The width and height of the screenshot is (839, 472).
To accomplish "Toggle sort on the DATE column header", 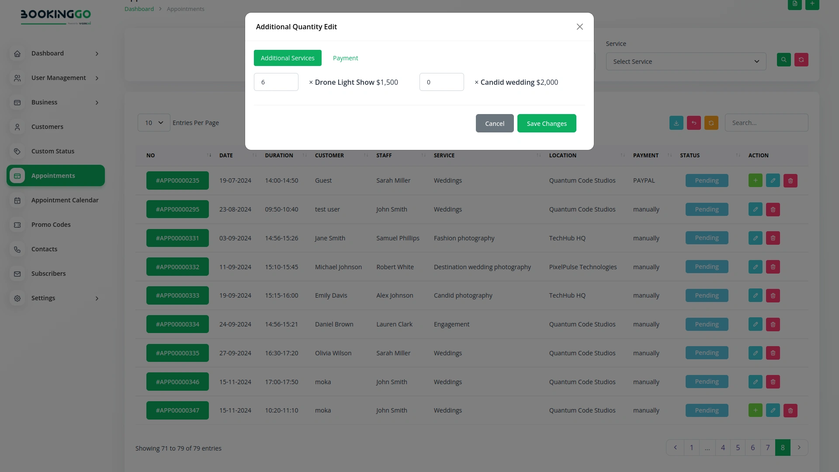I will tap(226, 155).
